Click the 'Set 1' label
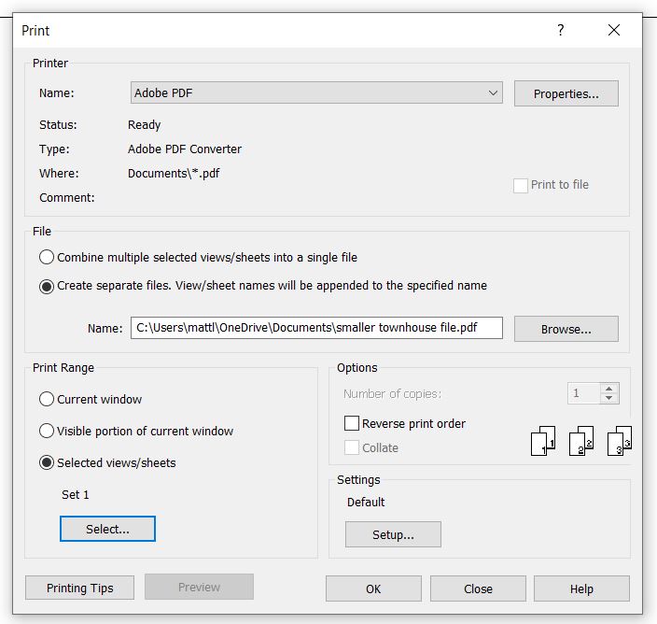The image size is (657, 624). click(x=76, y=494)
